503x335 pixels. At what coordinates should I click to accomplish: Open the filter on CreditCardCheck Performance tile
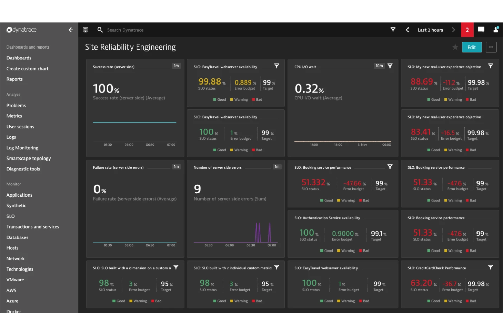[490, 267]
